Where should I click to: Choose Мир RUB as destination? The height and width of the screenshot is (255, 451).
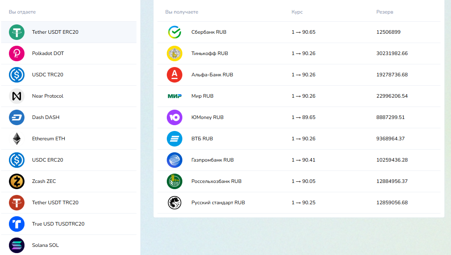click(x=299, y=96)
